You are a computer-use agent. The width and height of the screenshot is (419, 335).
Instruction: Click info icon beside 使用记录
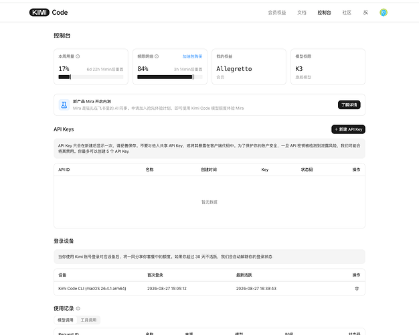tap(78, 308)
